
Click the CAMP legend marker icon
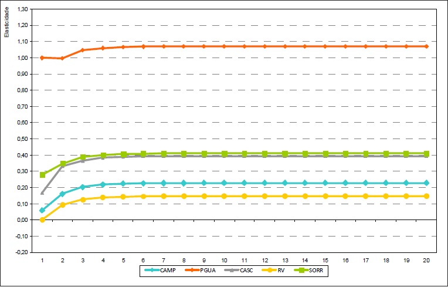coord(152,271)
